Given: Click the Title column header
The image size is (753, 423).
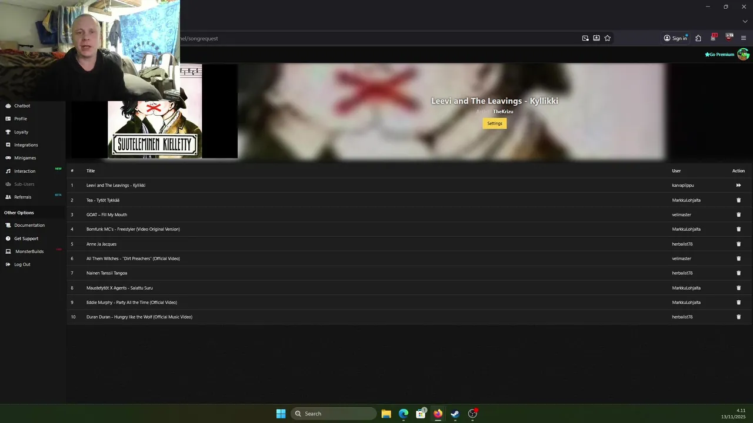Looking at the screenshot, I should point(91,171).
